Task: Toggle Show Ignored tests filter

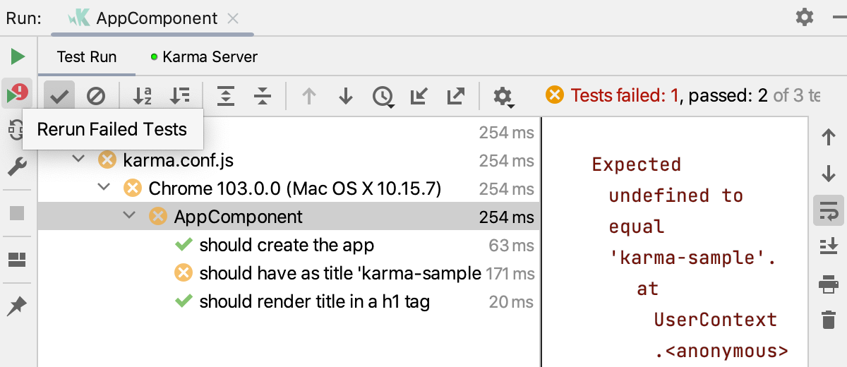Action: coord(96,96)
